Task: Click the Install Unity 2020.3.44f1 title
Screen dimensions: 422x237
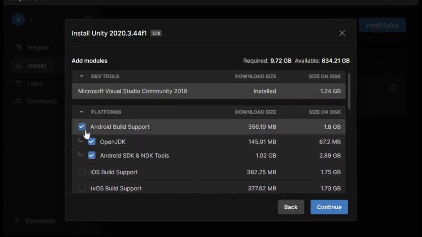Action: coord(109,33)
